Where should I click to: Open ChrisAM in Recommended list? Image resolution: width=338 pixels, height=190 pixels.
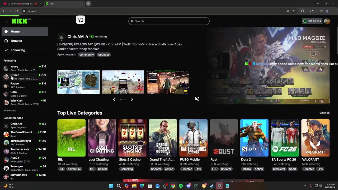point(25,125)
